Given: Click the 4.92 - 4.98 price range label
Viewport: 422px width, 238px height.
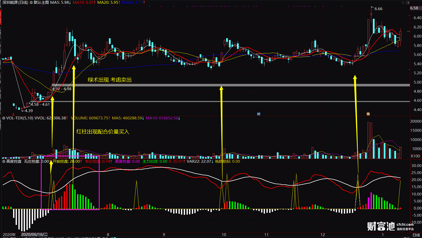Looking at the screenshot, I should point(62,89).
